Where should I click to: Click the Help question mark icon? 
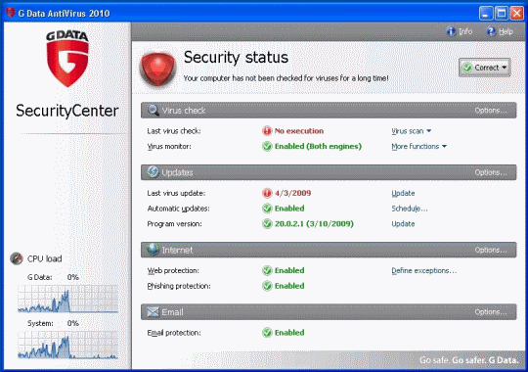point(491,31)
